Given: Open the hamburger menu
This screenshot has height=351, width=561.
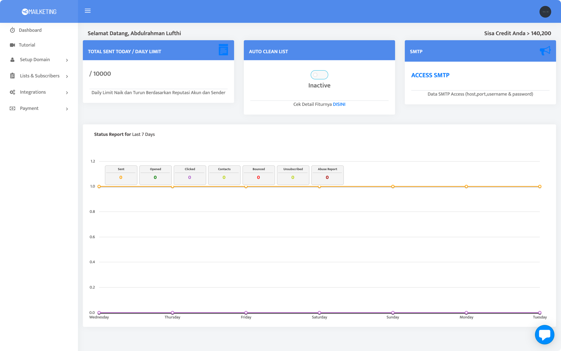Looking at the screenshot, I should click(87, 11).
